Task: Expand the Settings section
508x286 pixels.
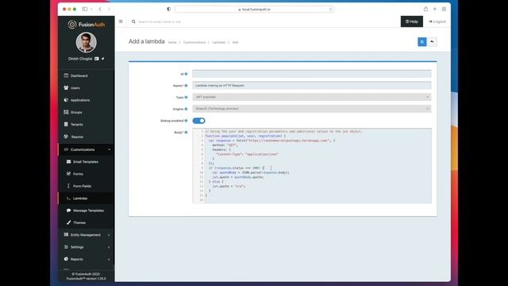Action: [x=87, y=247]
